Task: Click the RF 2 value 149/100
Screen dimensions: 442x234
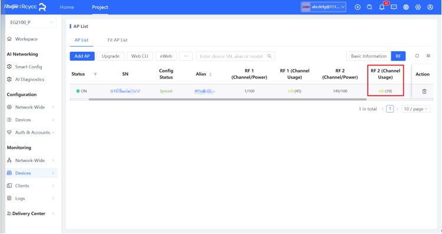Action: point(340,91)
